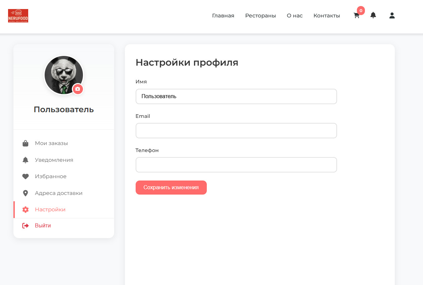Focus the Телефон input field
The image size is (423, 285).
(x=236, y=165)
